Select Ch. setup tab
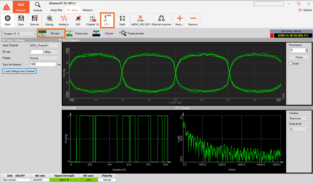The width and height of the screenshot is (313, 184). tap(72, 10)
